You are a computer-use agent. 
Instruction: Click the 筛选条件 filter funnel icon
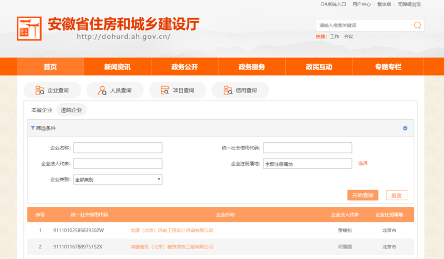coord(33,128)
